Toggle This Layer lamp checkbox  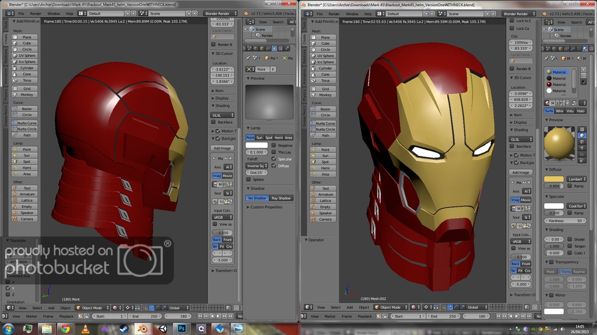click(x=274, y=152)
